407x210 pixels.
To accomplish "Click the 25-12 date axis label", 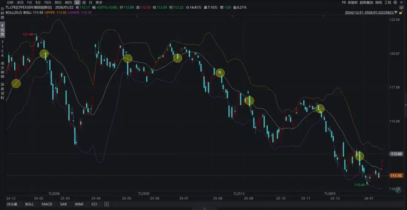I will tap(335, 198).
